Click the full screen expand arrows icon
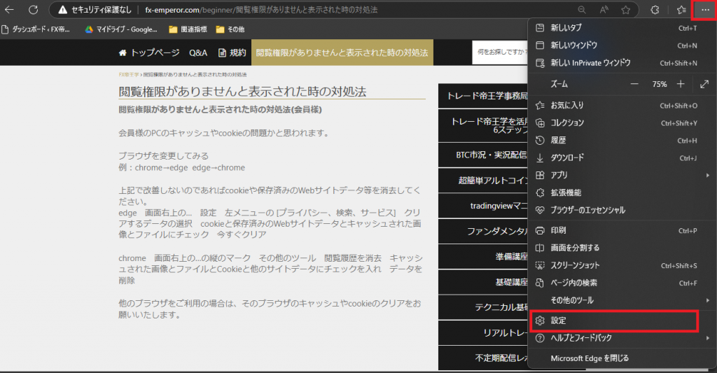Screen dimensions: 717x373 [704, 84]
